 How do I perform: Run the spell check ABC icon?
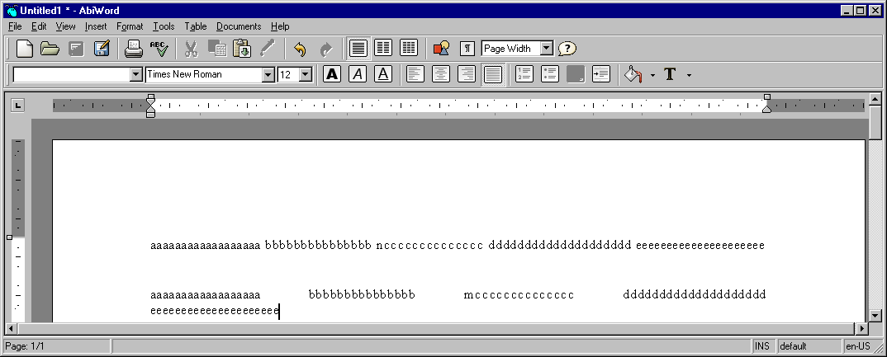(159, 49)
